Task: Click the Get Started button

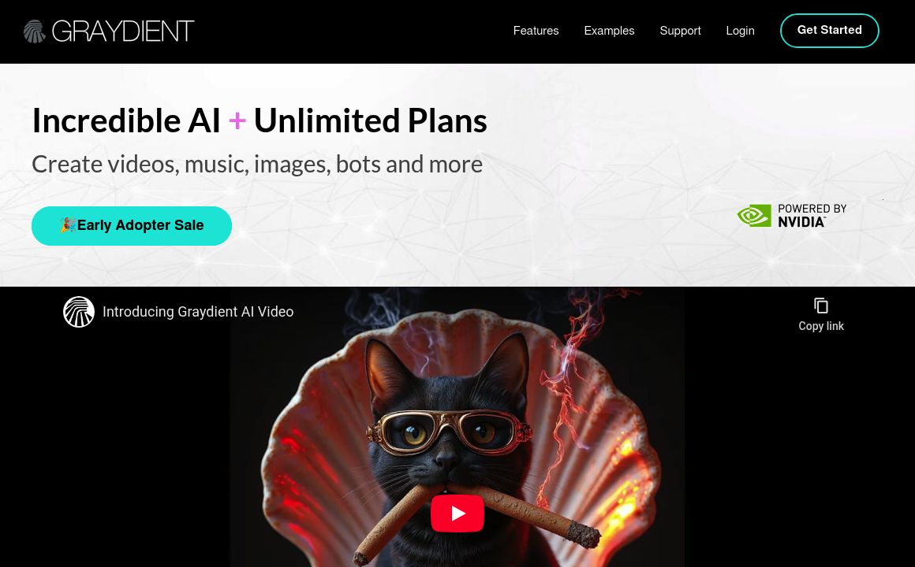Action: point(829,30)
